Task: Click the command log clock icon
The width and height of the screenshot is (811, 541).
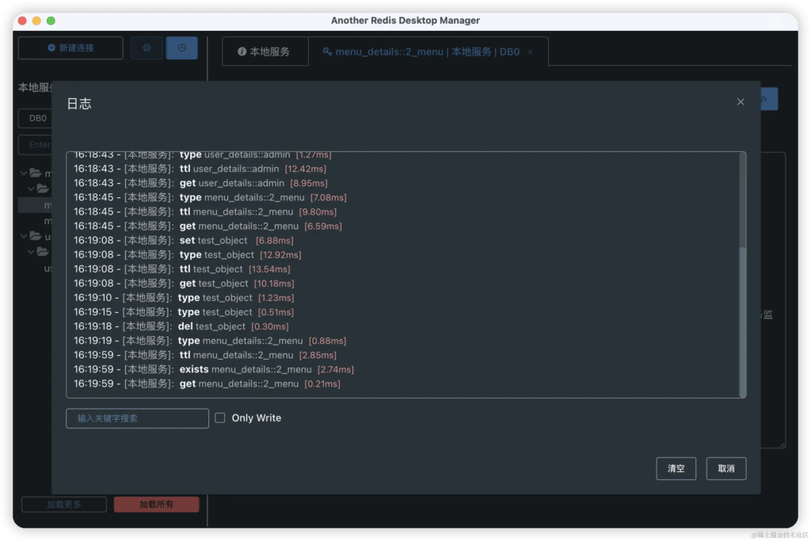Action: tap(181, 48)
